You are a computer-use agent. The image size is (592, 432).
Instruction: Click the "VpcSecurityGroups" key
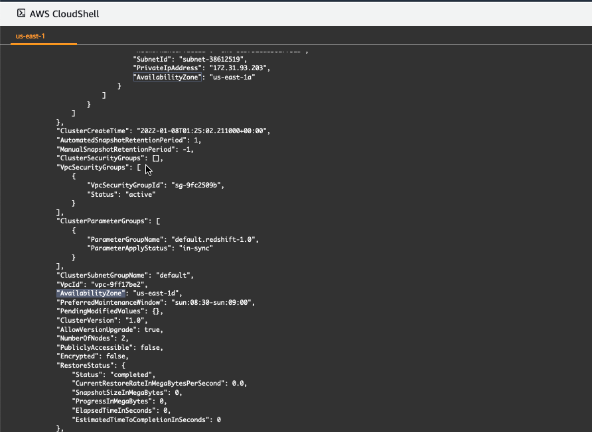click(x=93, y=168)
